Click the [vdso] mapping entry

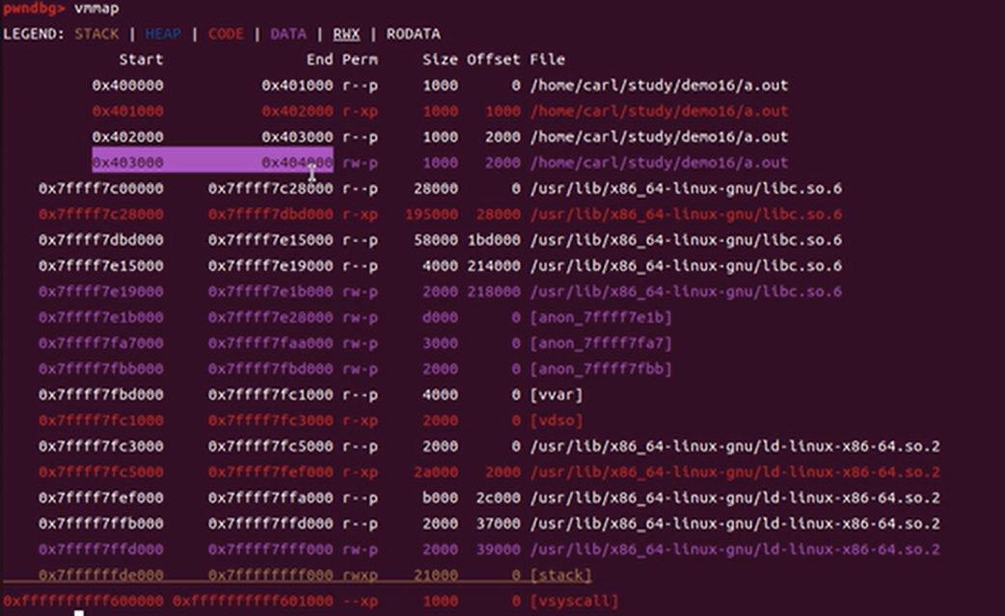556,420
